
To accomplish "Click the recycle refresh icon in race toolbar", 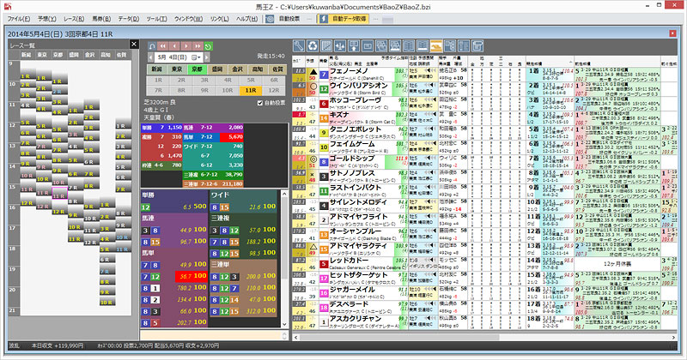I will click(313, 46).
